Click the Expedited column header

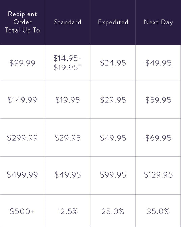113,22
